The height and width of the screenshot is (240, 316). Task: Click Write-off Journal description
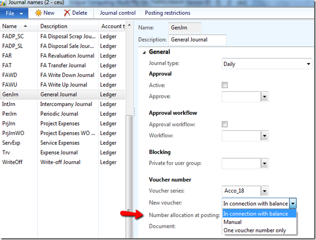click(x=60, y=162)
